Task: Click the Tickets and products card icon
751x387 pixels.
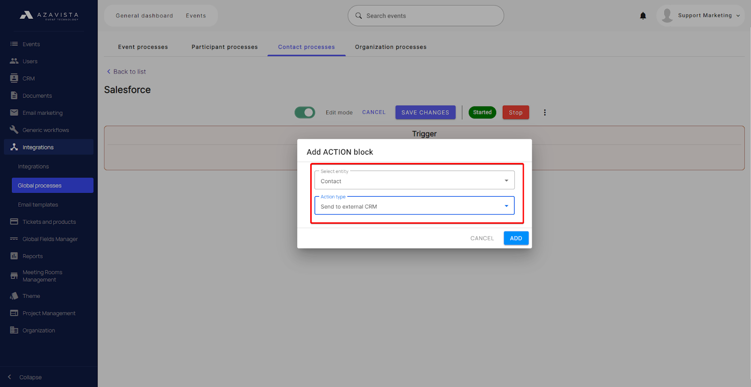Action: [x=14, y=222]
